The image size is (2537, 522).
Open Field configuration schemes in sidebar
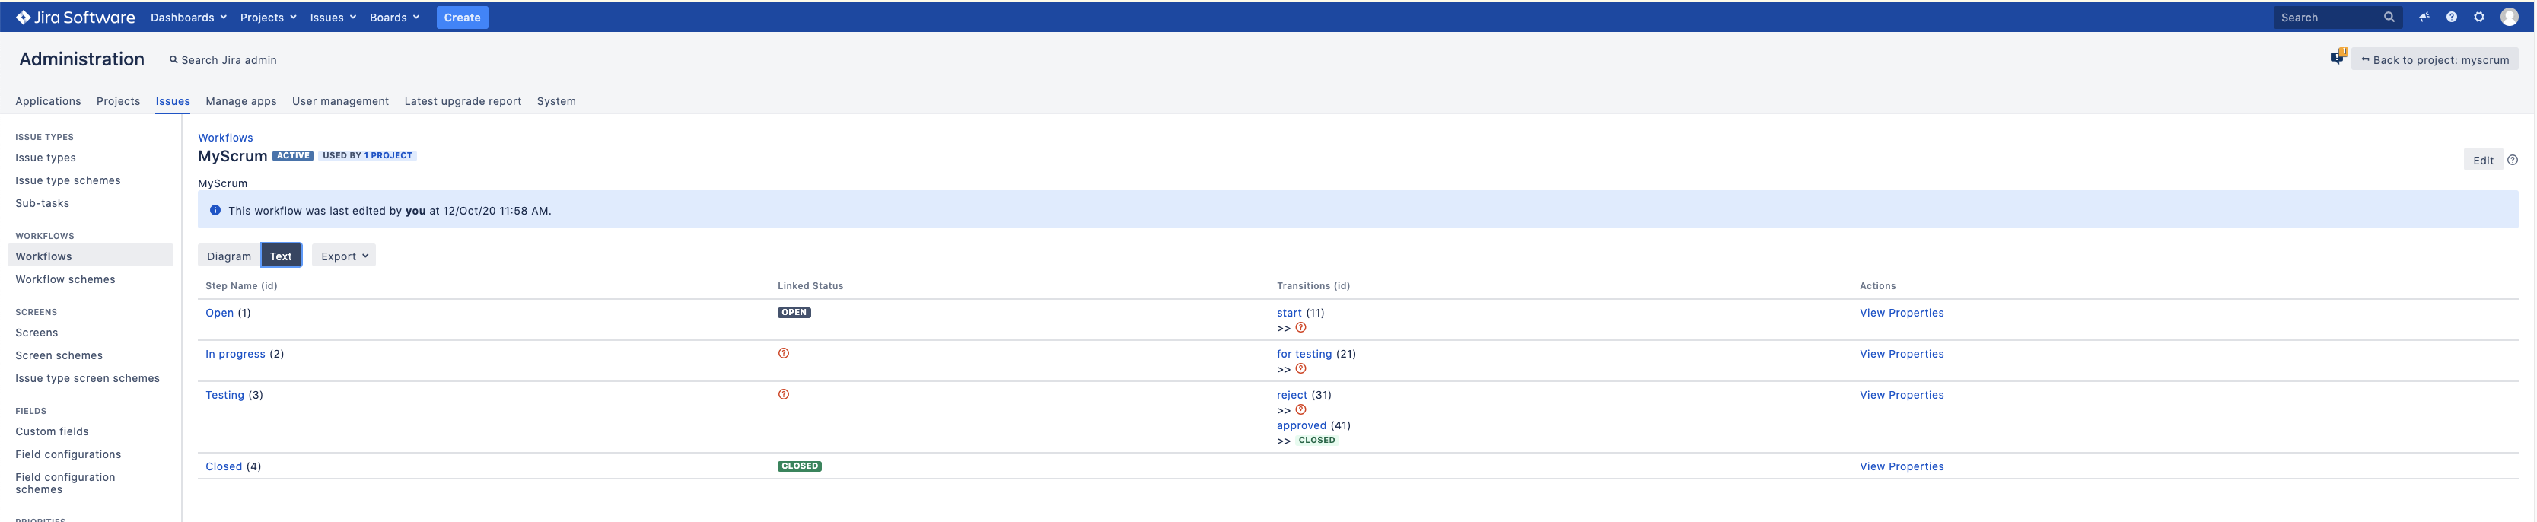(x=65, y=482)
